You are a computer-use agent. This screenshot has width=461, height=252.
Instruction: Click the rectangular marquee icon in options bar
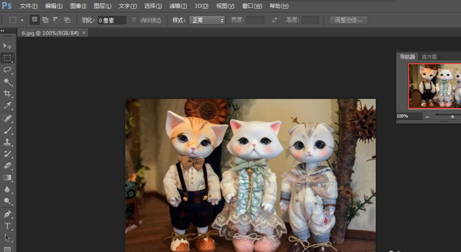pos(13,20)
